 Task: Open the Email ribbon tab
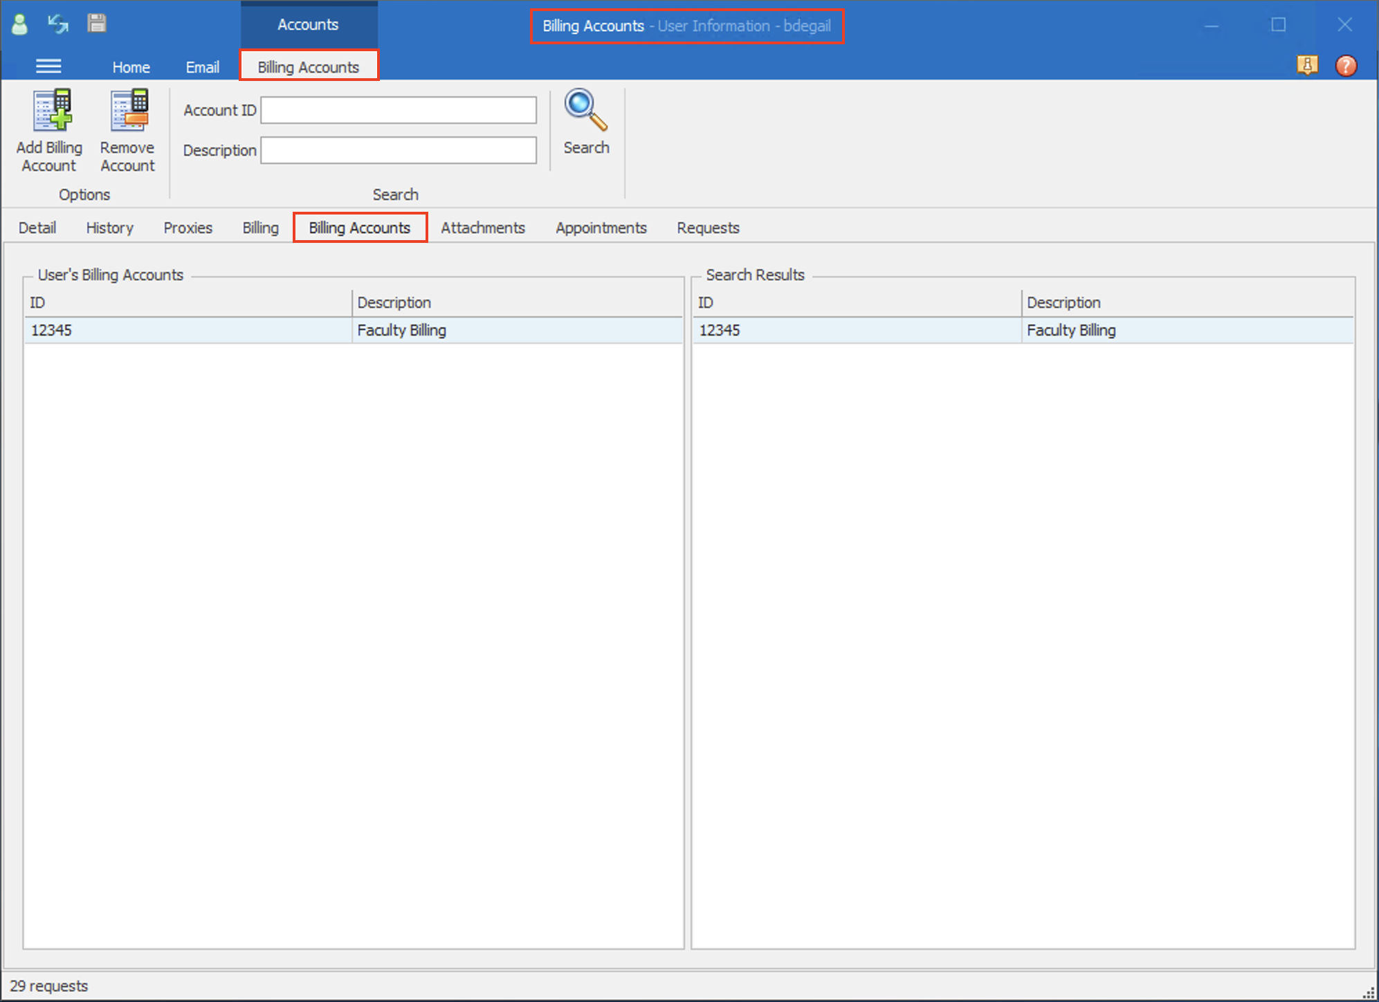pos(202,67)
